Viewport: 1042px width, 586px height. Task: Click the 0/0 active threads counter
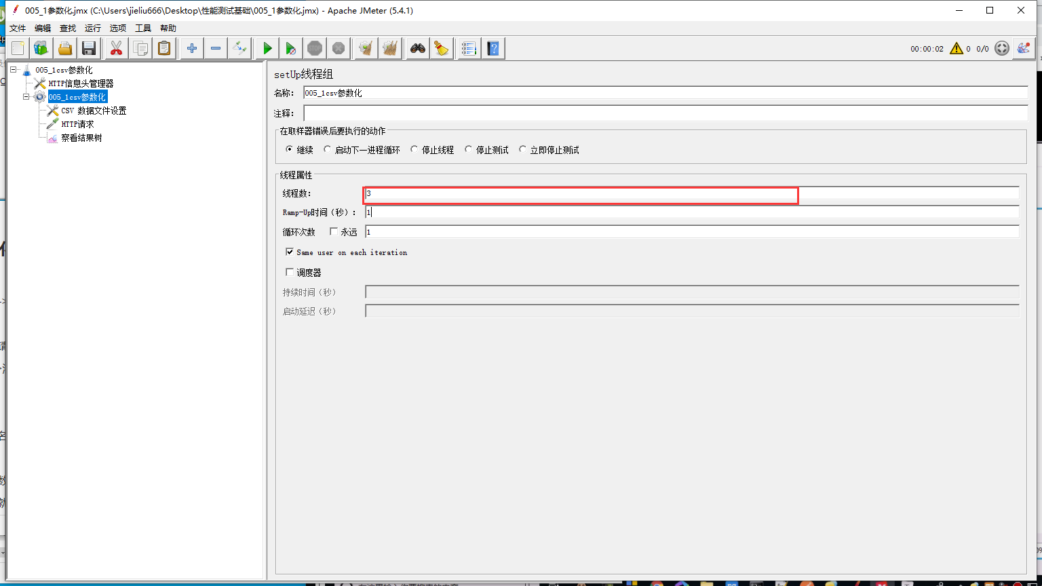pyautogui.click(x=982, y=49)
